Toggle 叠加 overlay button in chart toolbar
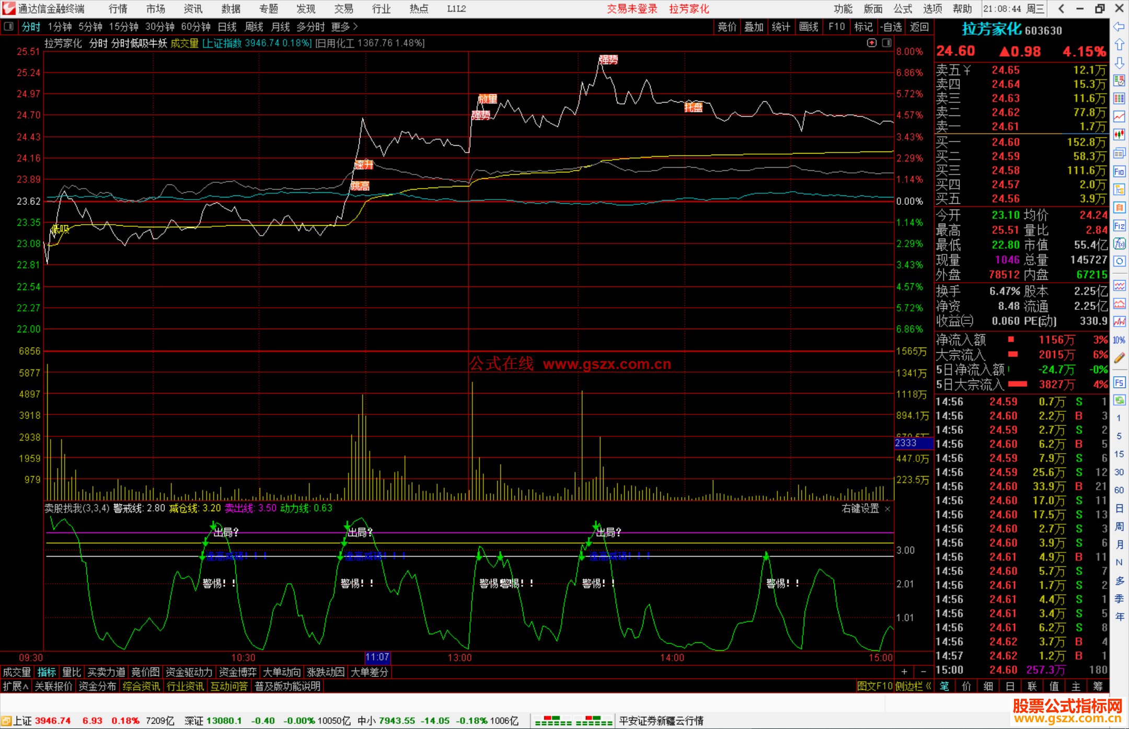Image resolution: width=1129 pixels, height=729 pixels. point(754,27)
